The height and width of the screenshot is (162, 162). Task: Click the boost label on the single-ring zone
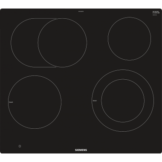11,102
